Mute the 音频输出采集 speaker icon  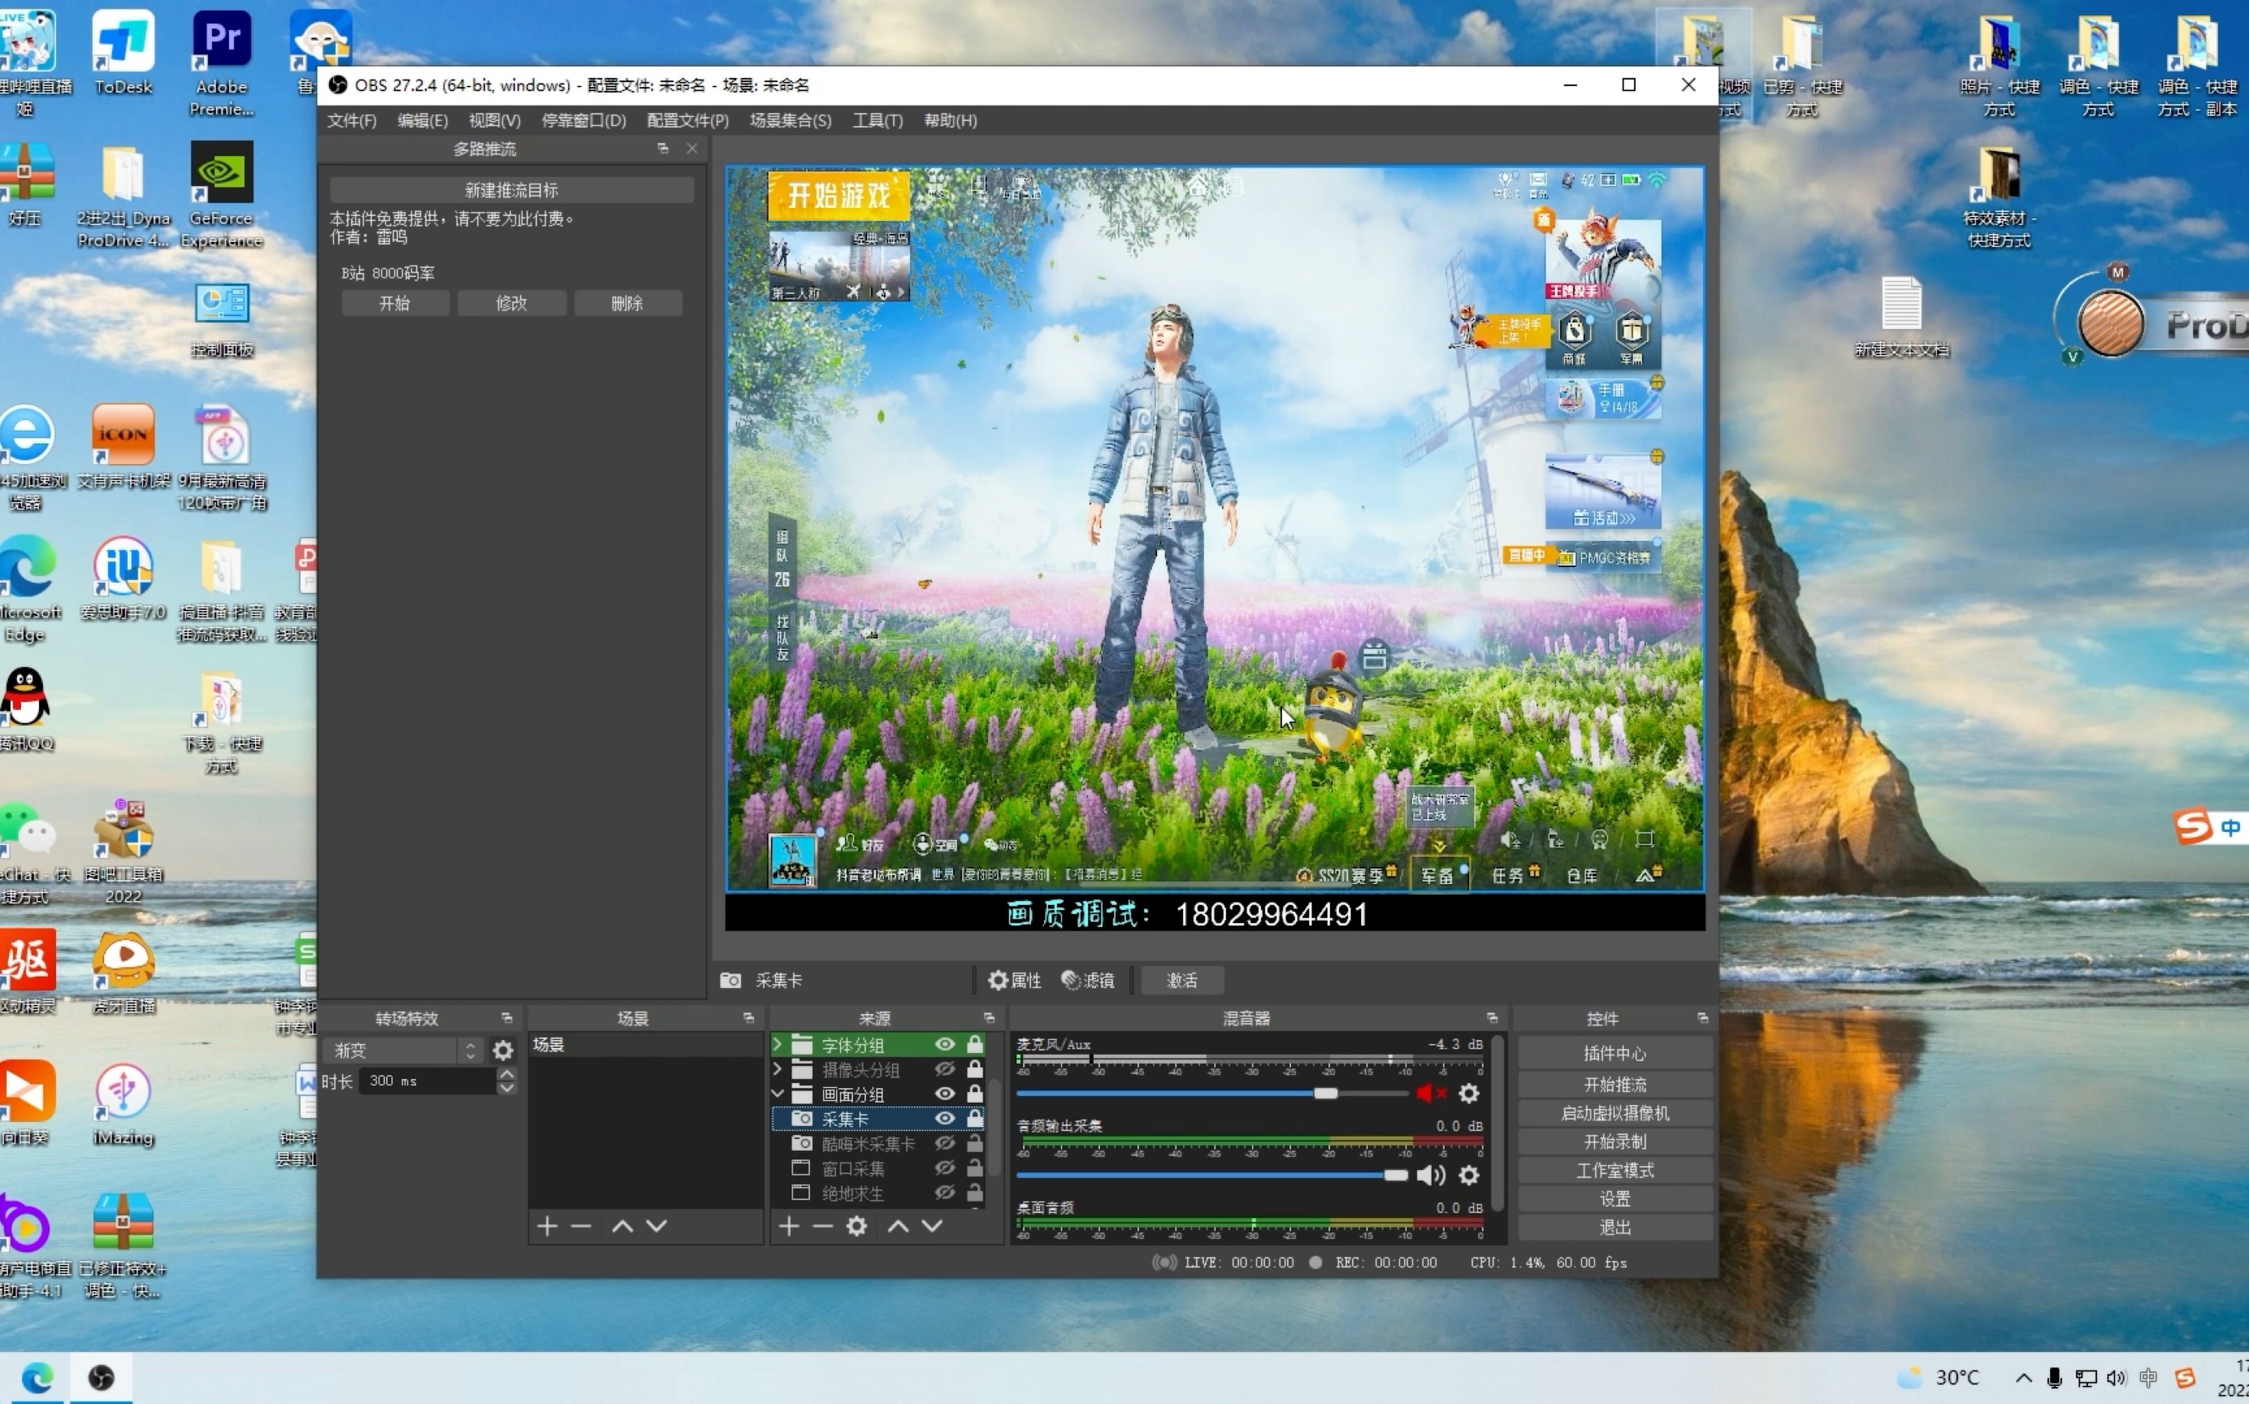[x=1430, y=1176]
